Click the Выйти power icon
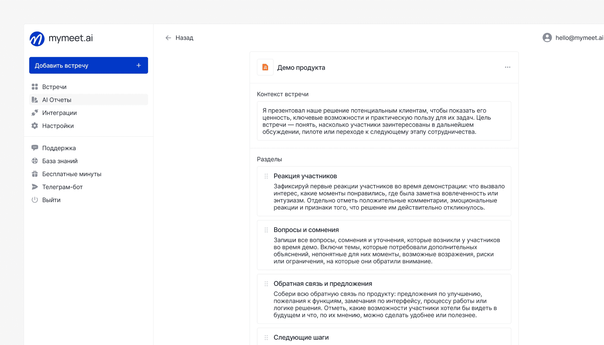The image size is (604, 345). click(35, 200)
